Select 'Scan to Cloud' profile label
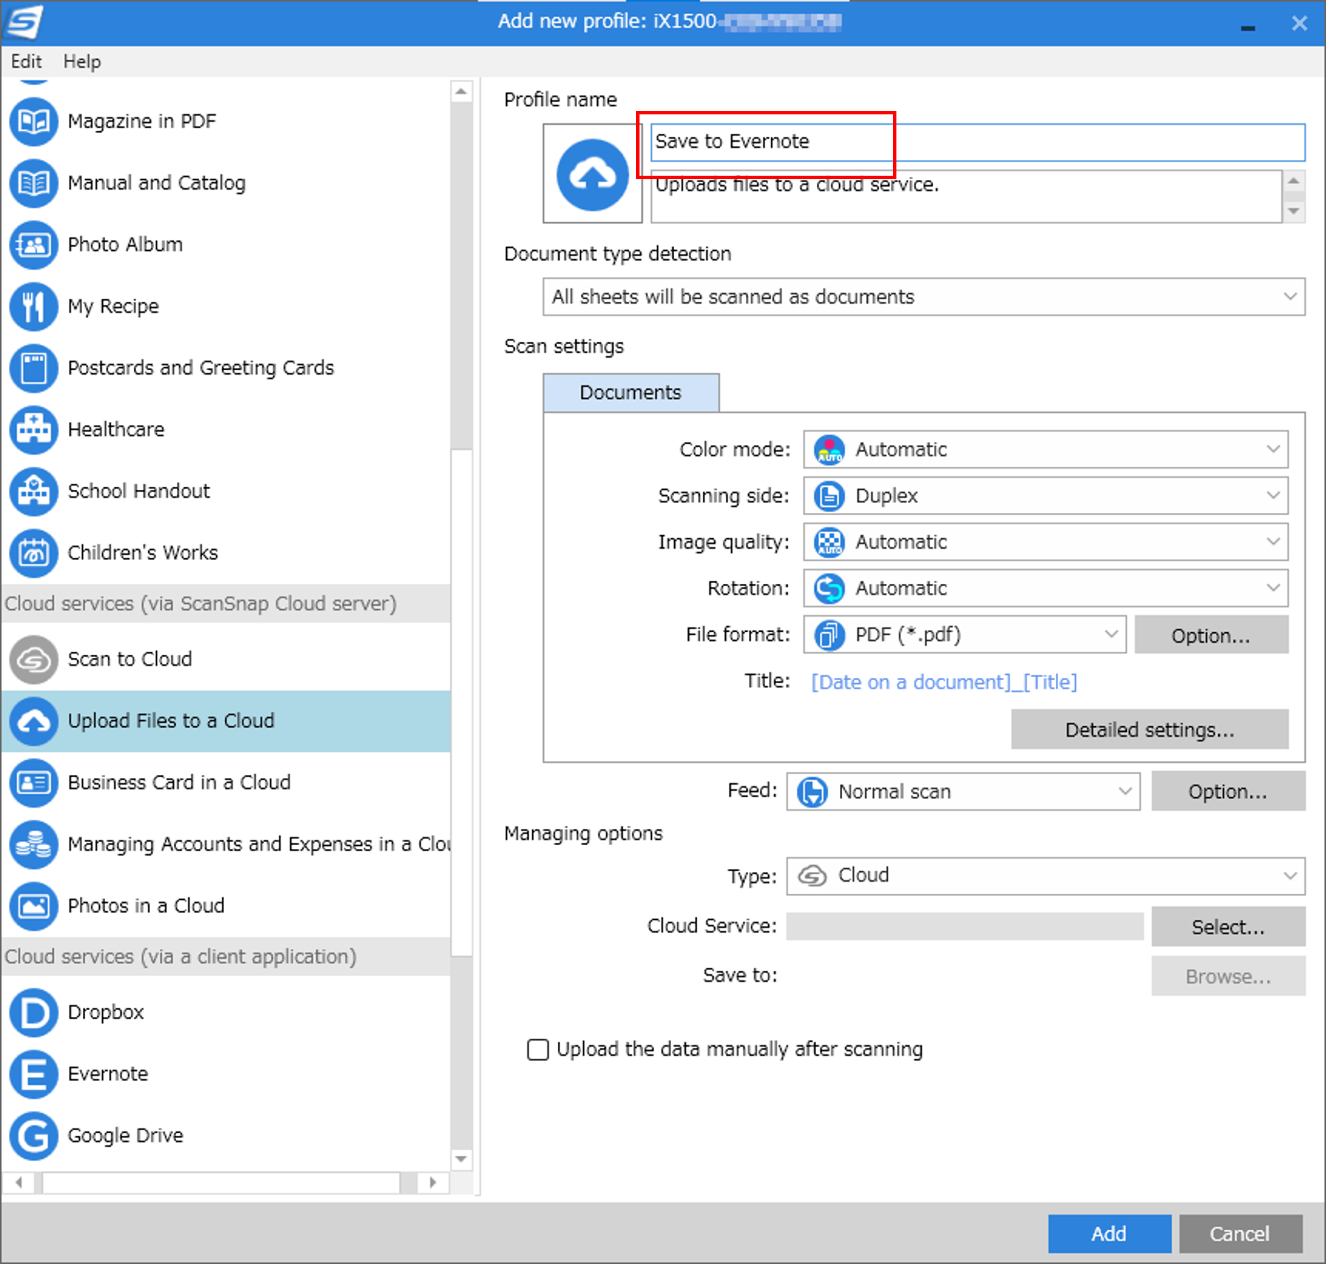 [x=130, y=660]
